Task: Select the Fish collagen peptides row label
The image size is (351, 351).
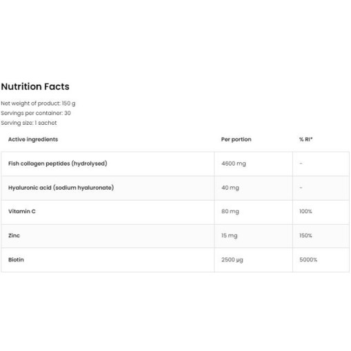Action: pos(58,163)
